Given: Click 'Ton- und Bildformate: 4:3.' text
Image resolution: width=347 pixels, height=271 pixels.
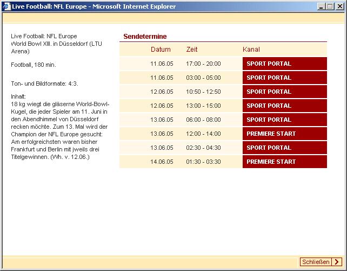Looking at the screenshot, I should point(44,84).
